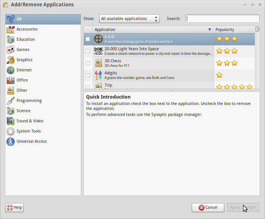Tick the 3D Chess checkbox
Screen dimensions: 265x219
coord(88,63)
